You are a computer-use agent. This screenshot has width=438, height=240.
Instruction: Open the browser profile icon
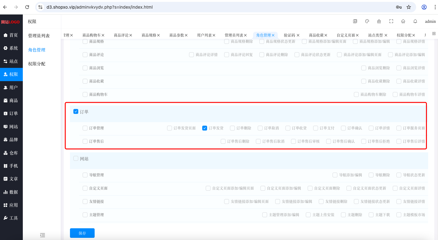(424, 7)
